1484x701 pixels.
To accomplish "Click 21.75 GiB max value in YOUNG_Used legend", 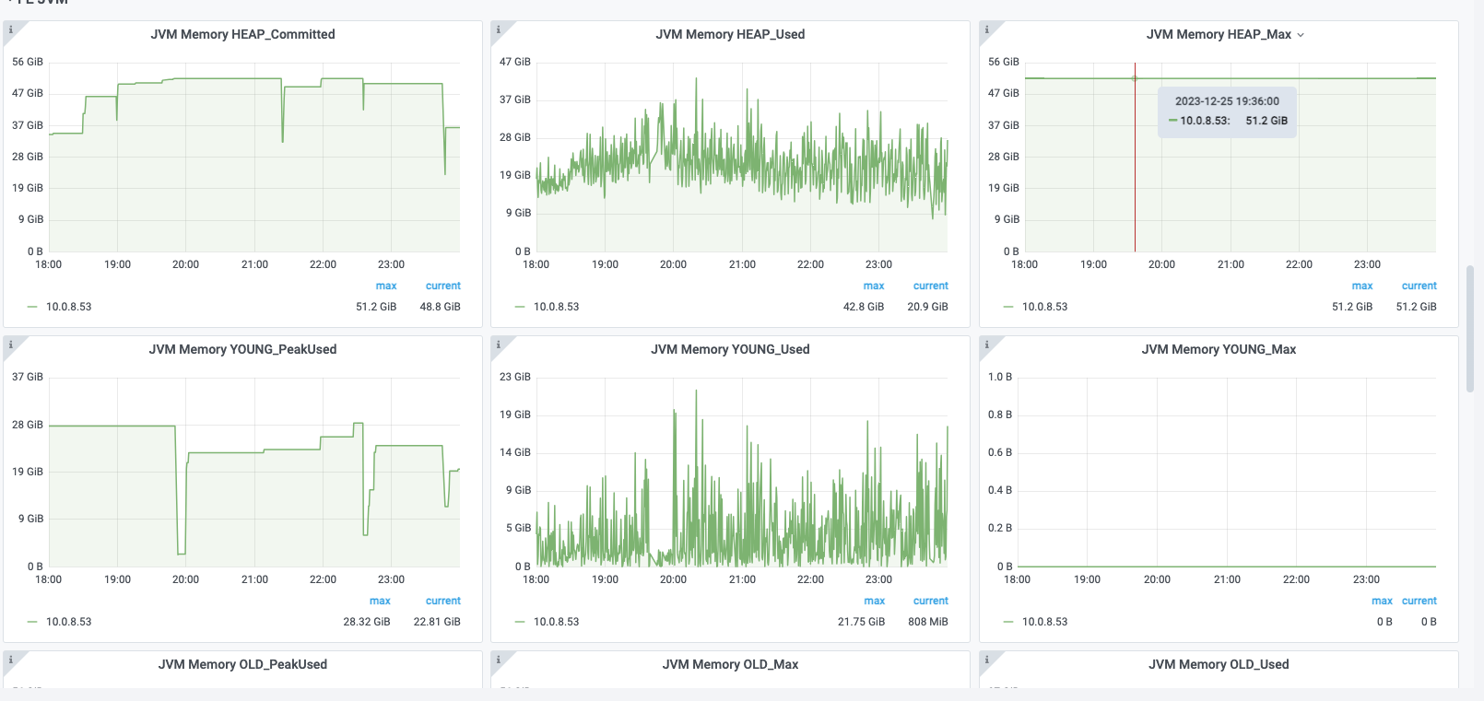I will point(862,622).
